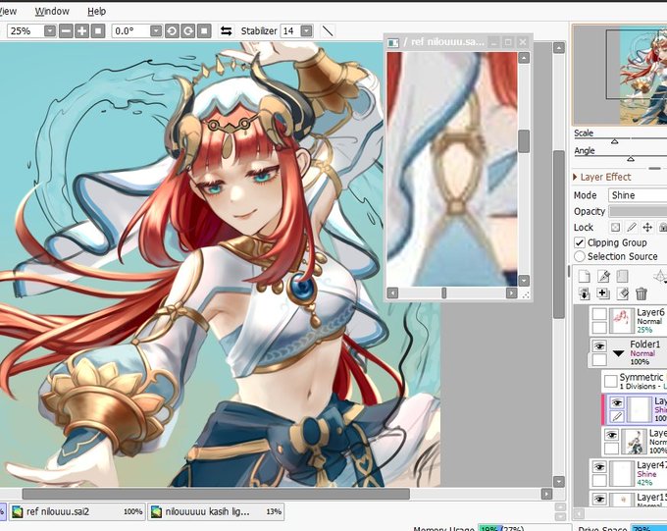Toggle the pencil edit box on selected Shine layer
The image size is (667, 531).
616,417
